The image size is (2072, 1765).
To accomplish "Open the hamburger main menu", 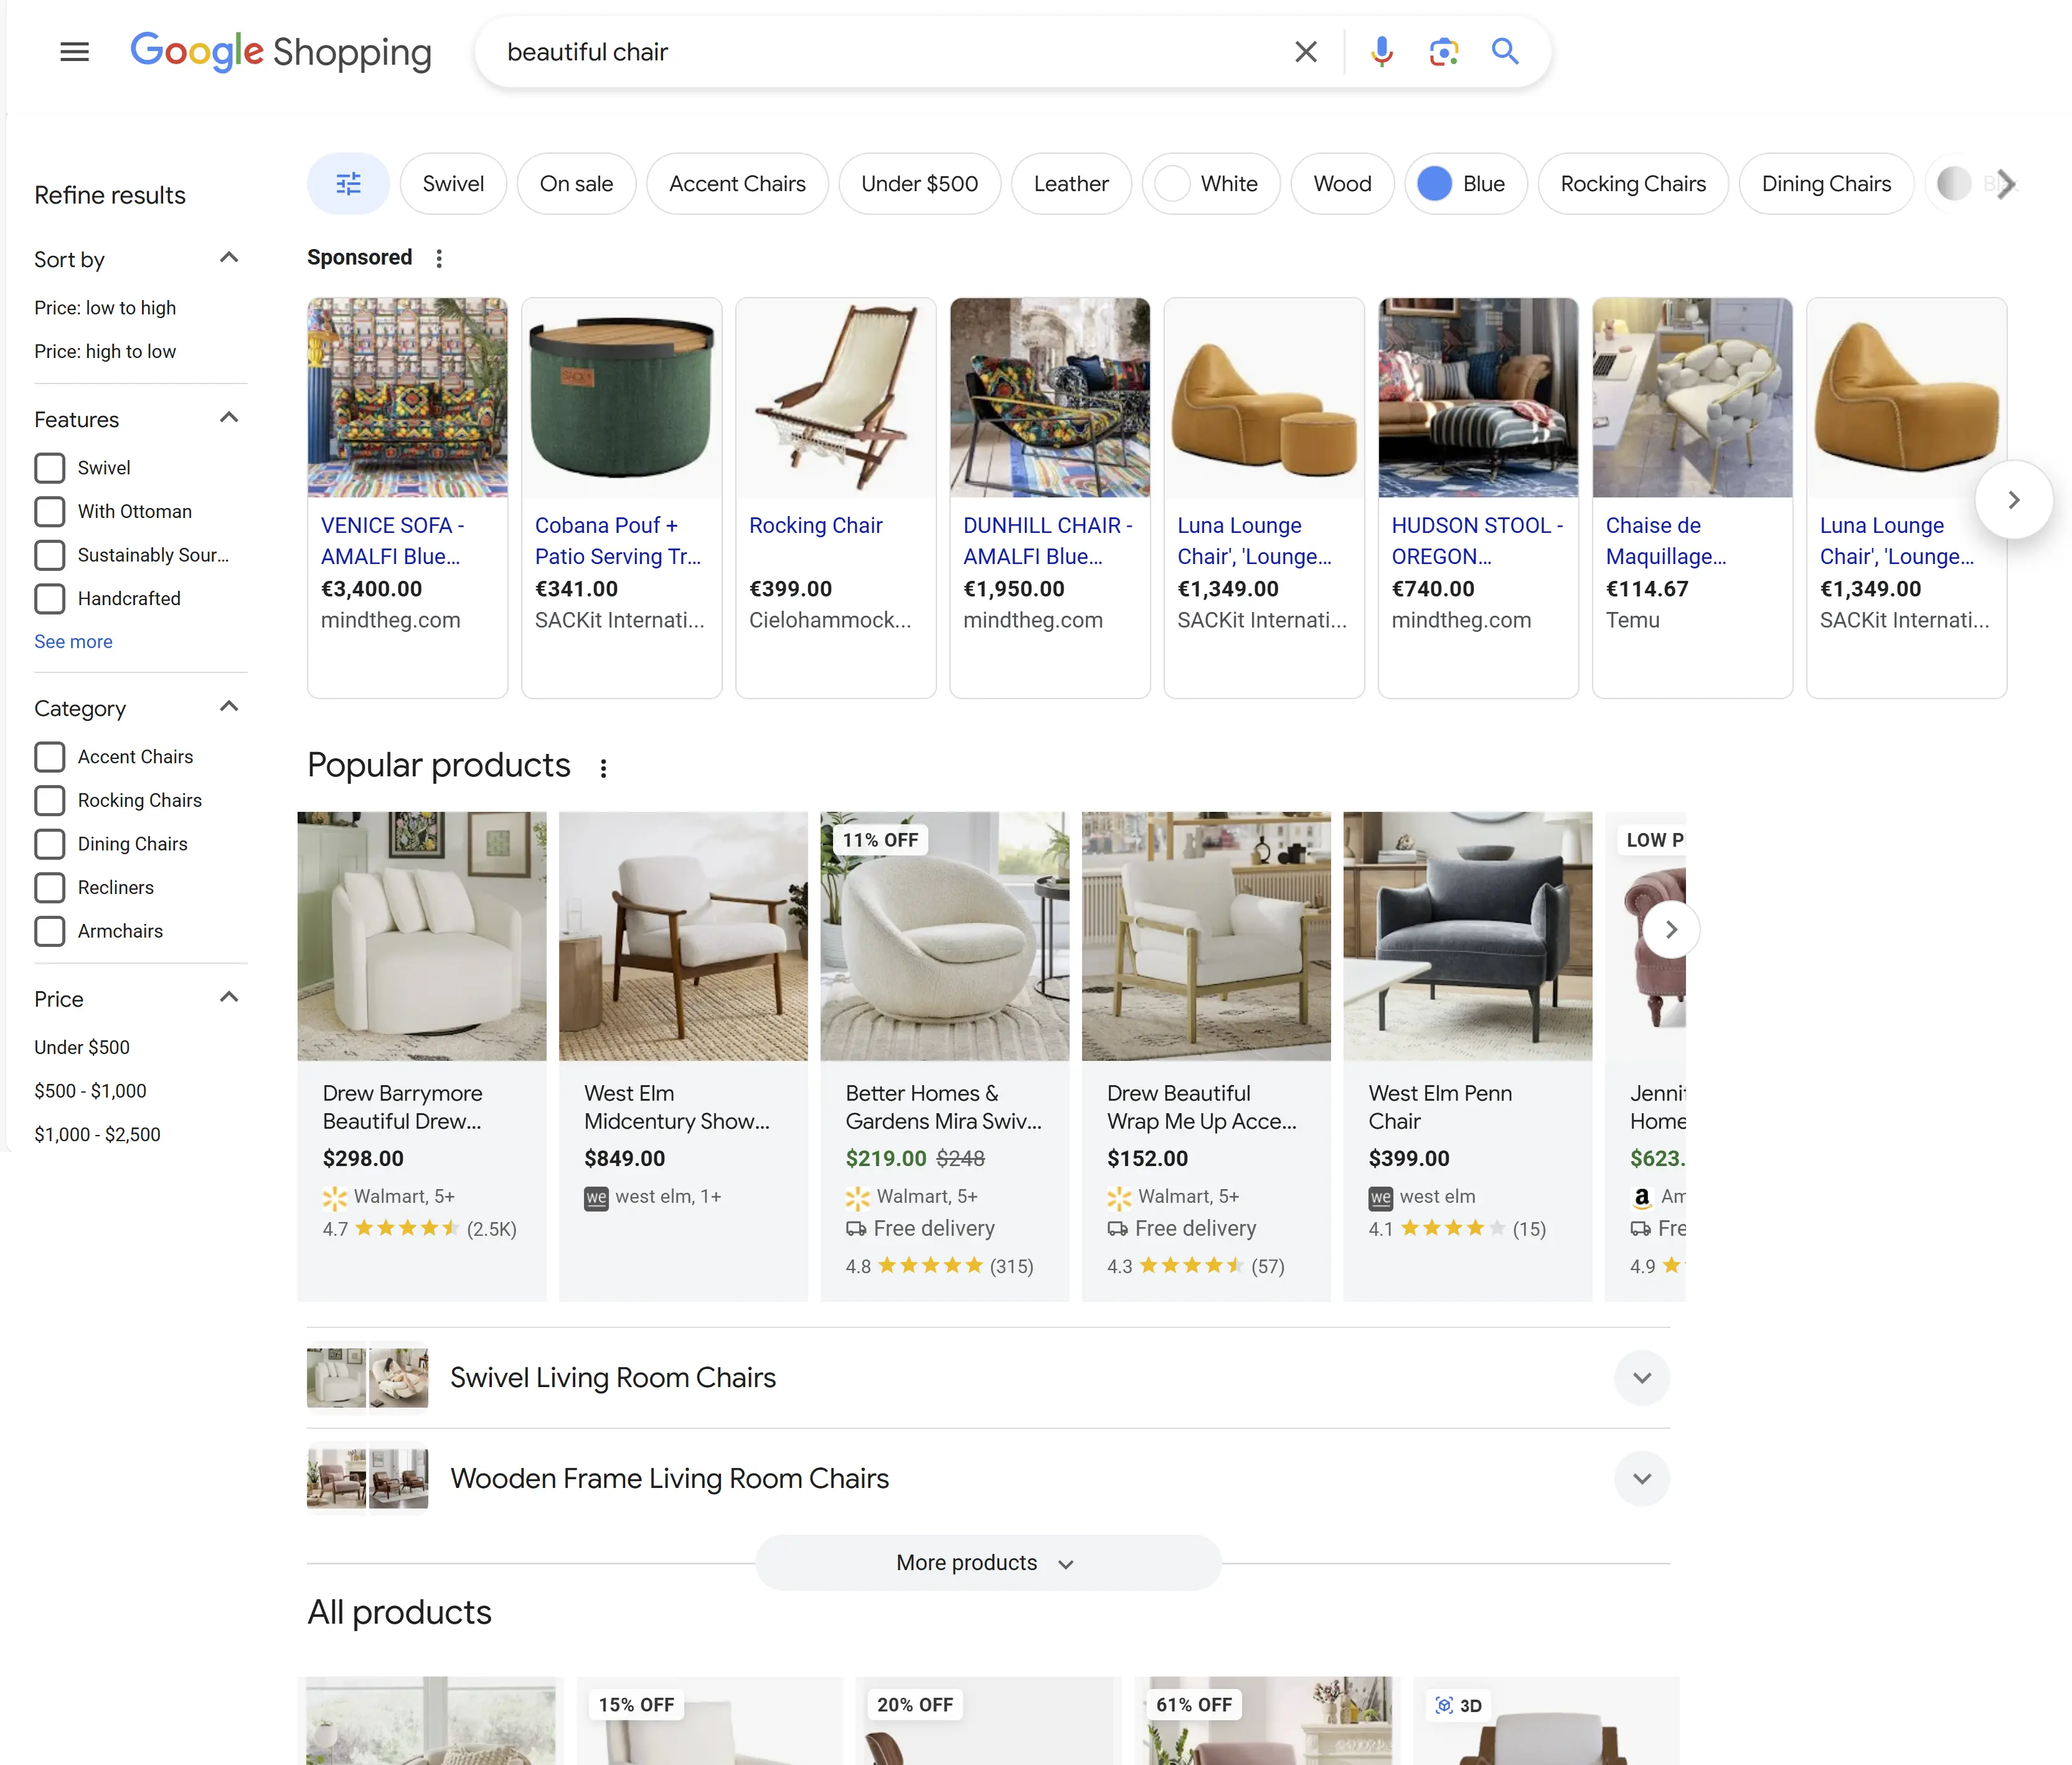I will coord(74,52).
